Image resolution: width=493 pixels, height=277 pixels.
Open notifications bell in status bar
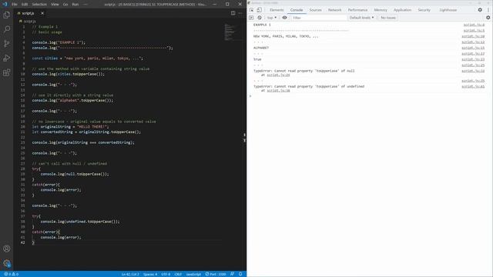[240, 274]
